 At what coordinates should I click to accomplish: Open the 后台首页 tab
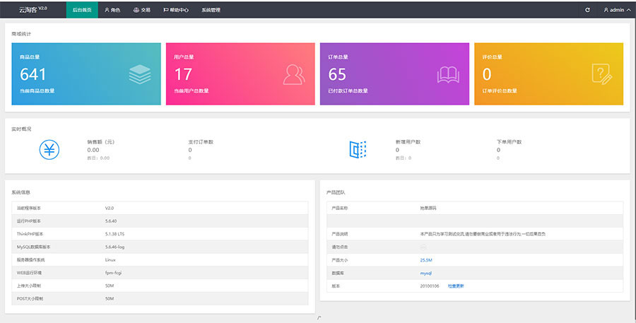82,10
